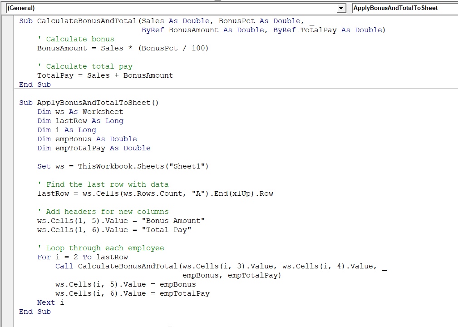The width and height of the screenshot is (458, 327).
Task: Place cursor in 'Loop through each employee' comment
Action: [x=105, y=248]
